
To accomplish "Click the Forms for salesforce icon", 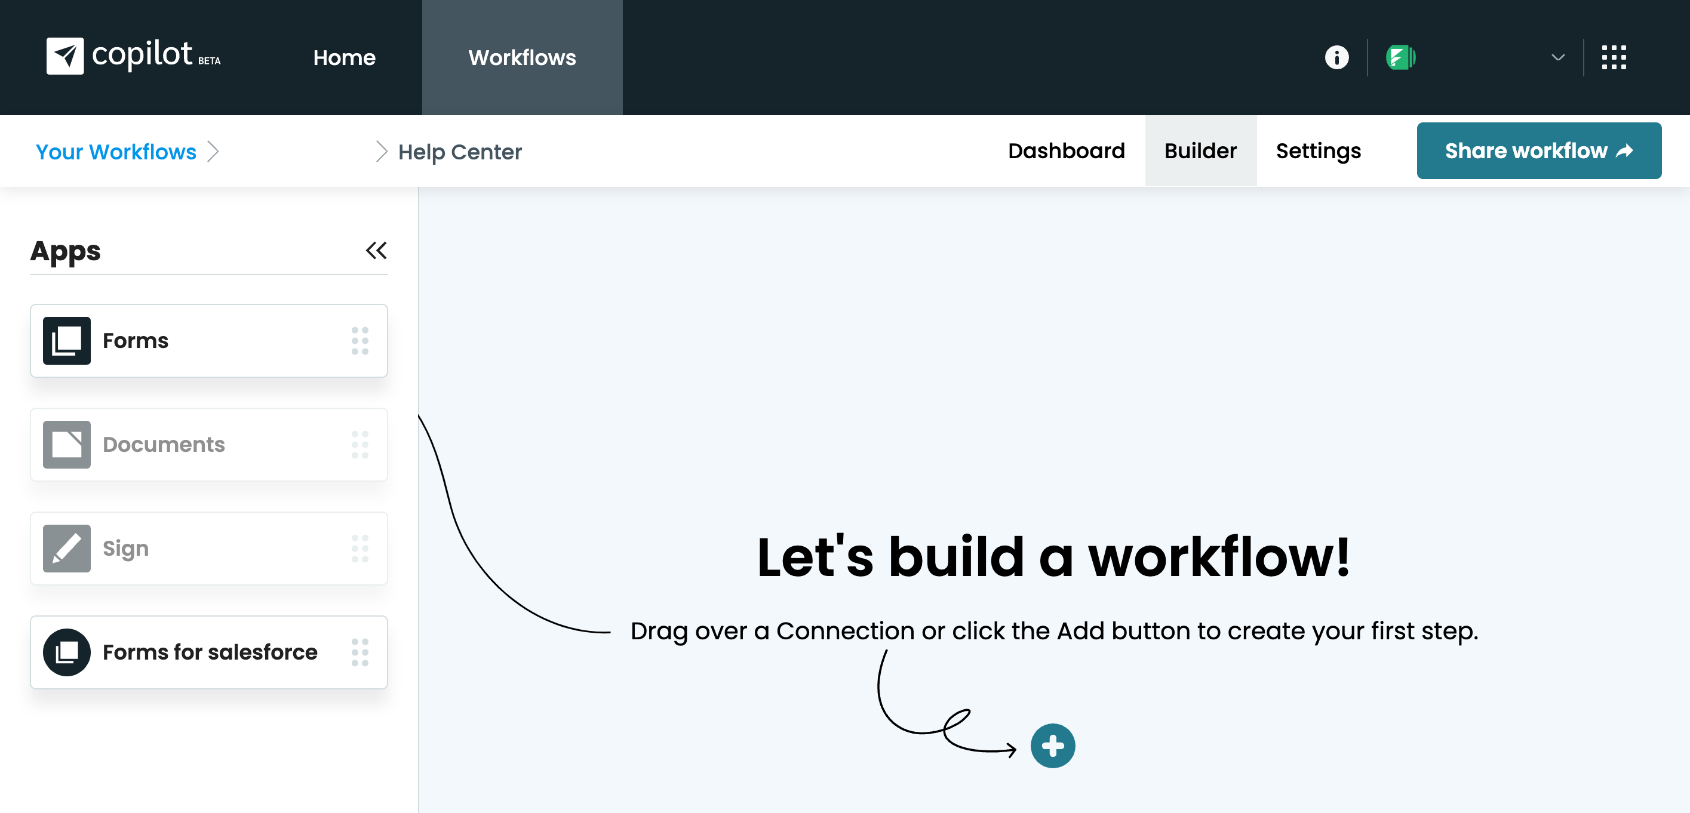I will [x=67, y=652].
